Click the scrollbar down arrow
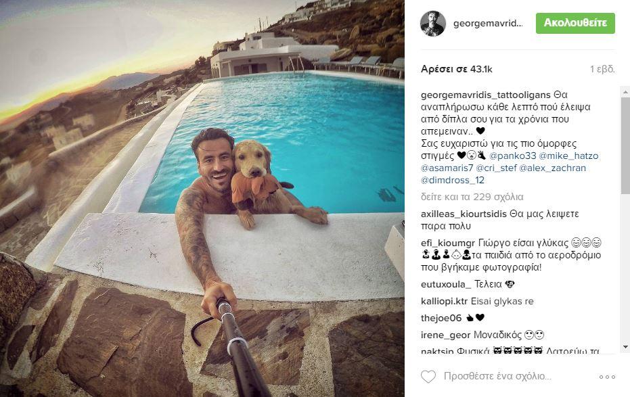Image resolution: width=630 pixels, height=397 pixels. 625,346
